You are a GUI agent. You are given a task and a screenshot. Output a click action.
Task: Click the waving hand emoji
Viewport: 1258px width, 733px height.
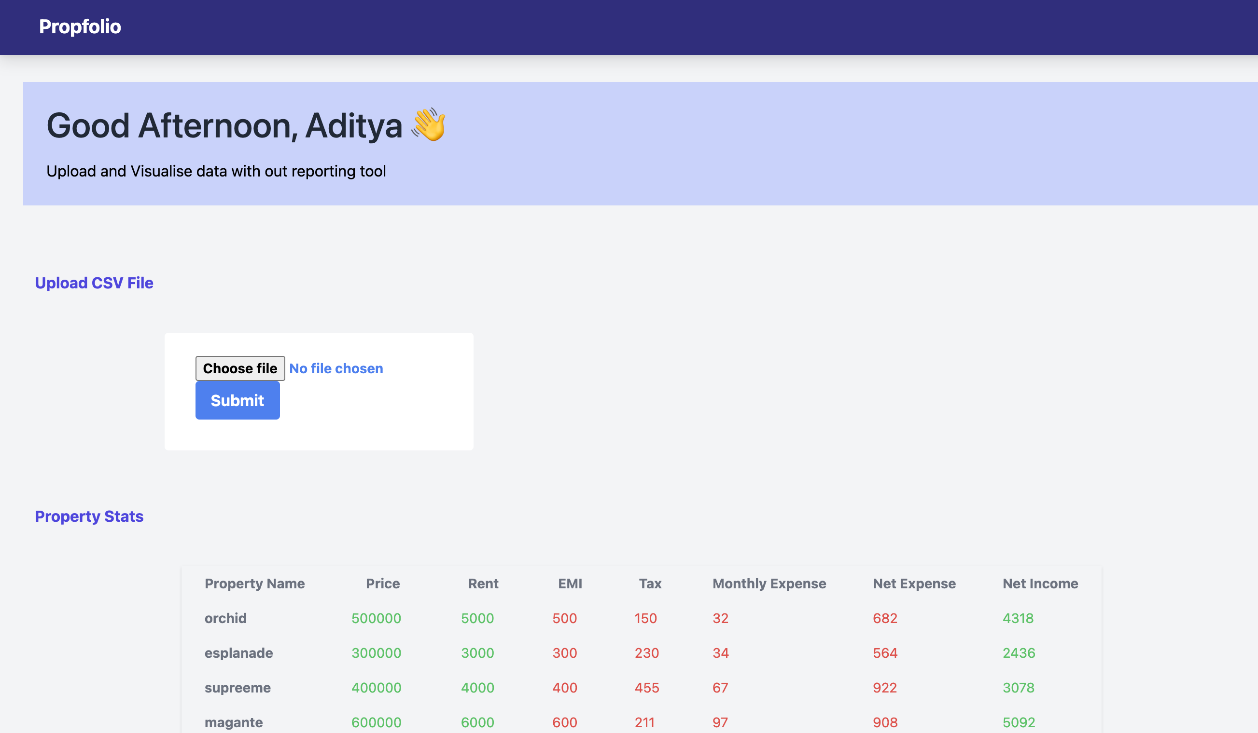point(428,125)
